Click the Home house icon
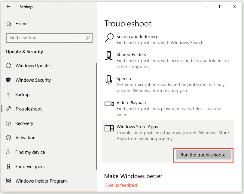This screenshot has height=194, width=244. click(9, 24)
